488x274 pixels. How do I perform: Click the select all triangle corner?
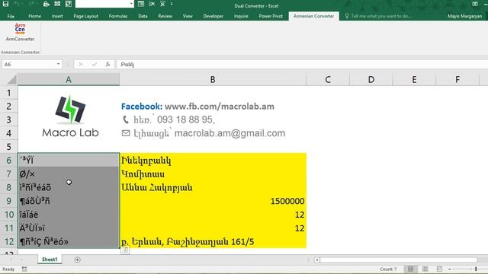point(12,80)
